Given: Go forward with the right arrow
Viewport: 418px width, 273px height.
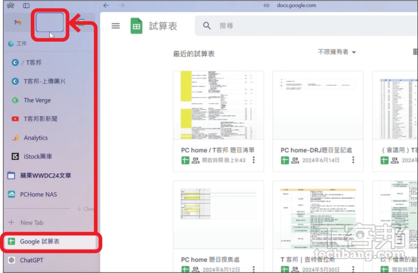Looking at the screenshot, I should click(x=122, y=5).
